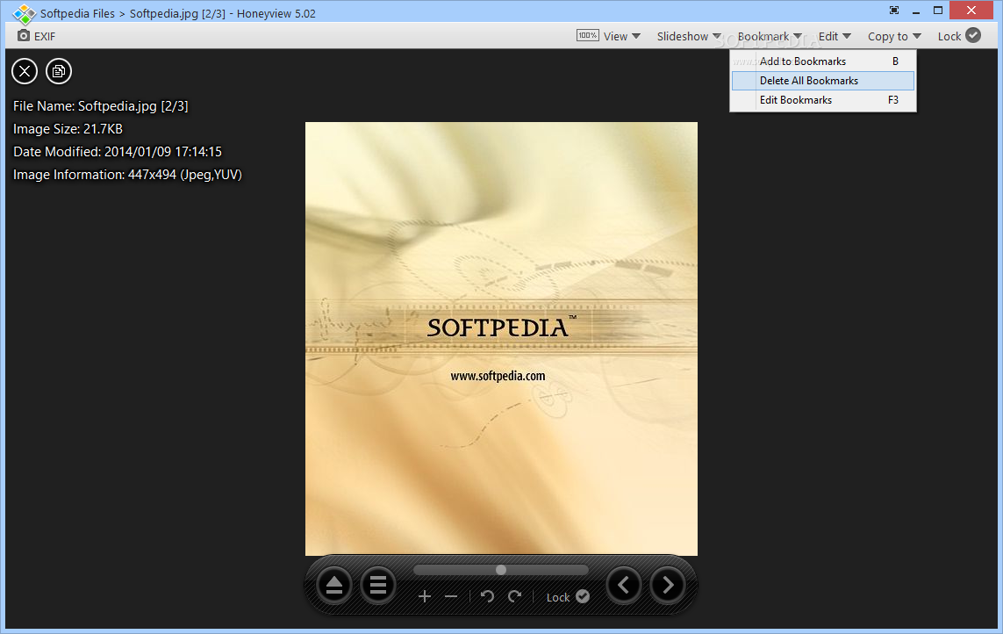Click the displayed Softpedia image

[501, 339]
